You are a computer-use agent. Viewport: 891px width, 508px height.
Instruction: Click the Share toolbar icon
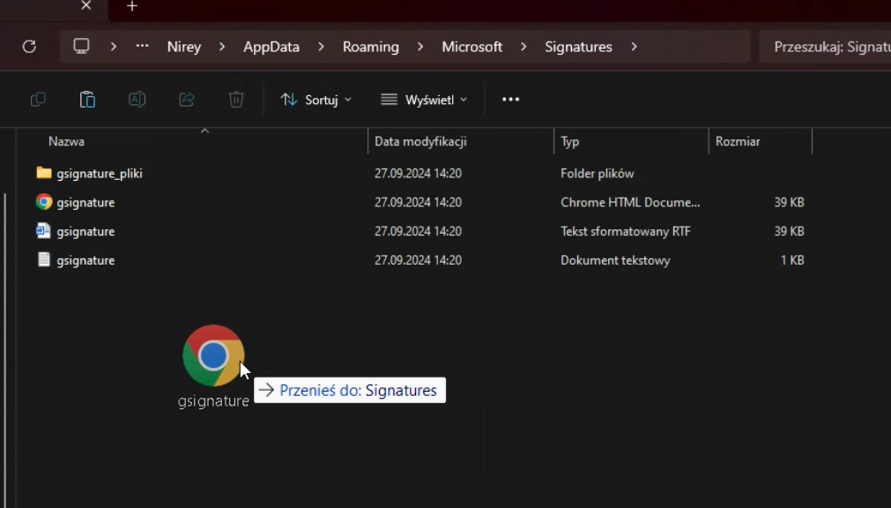[187, 100]
